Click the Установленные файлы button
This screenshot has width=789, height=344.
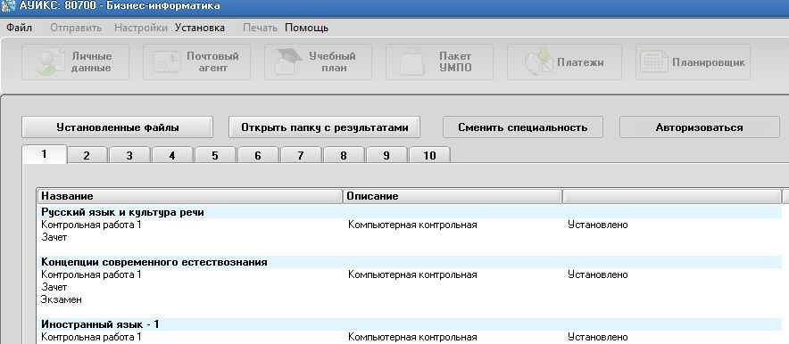click(117, 127)
